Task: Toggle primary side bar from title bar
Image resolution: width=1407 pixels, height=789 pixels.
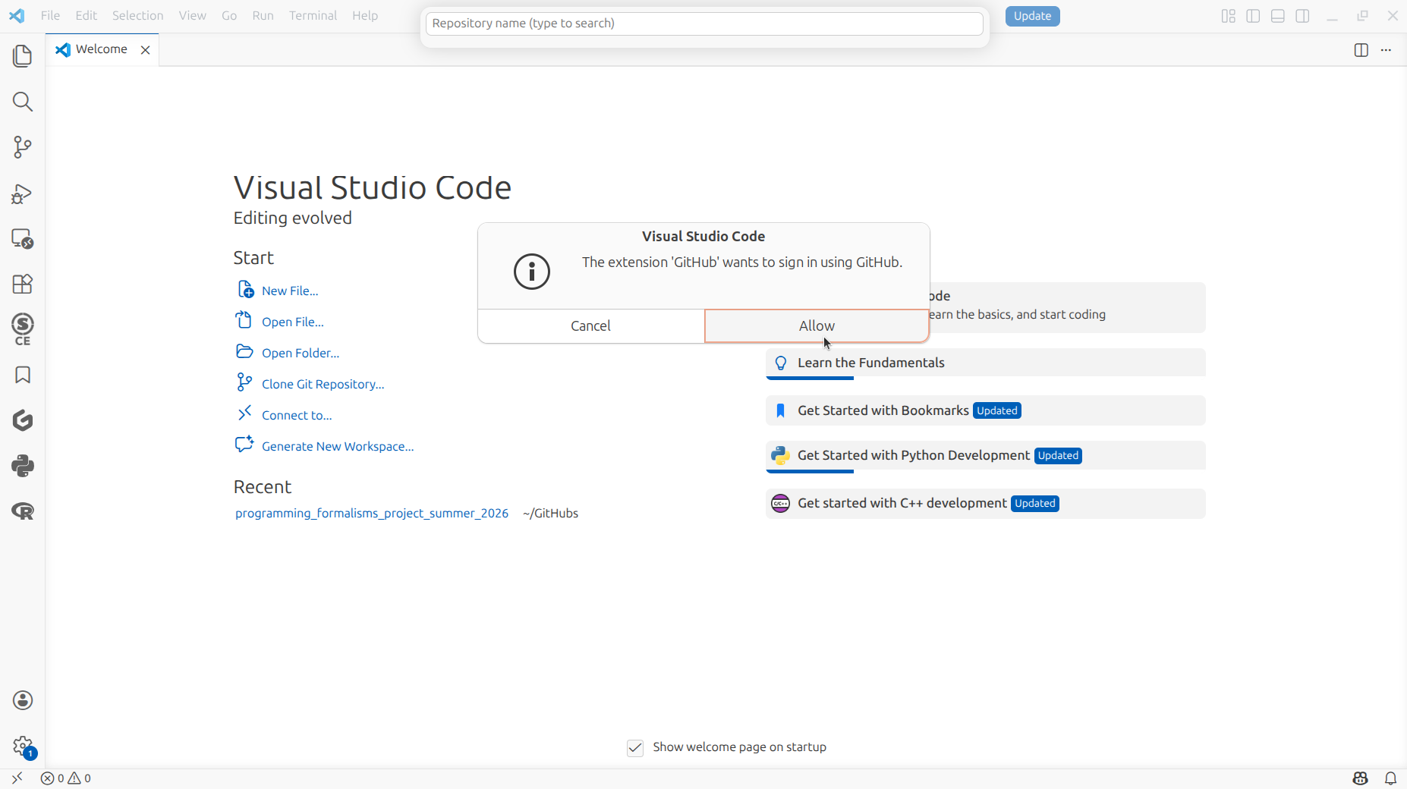Action: click(x=1253, y=16)
